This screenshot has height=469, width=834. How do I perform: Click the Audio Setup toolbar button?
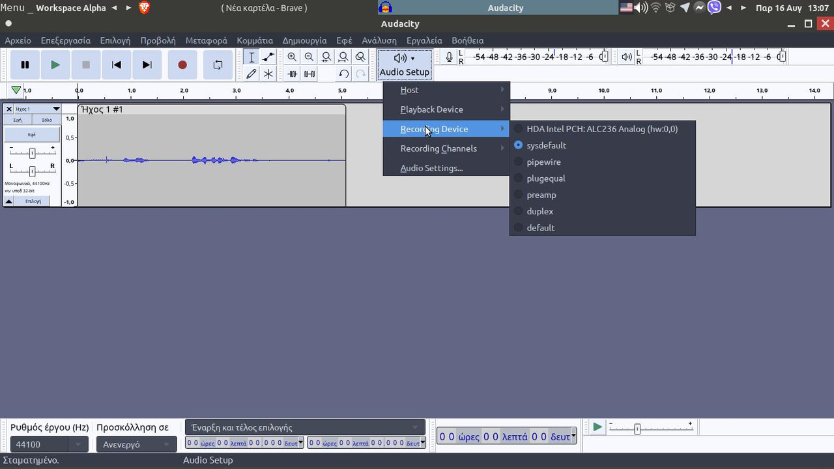[405, 64]
